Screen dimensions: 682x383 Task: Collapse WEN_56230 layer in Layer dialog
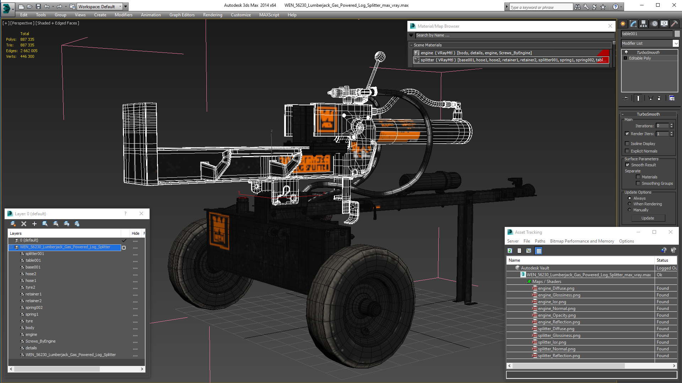click(11, 247)
